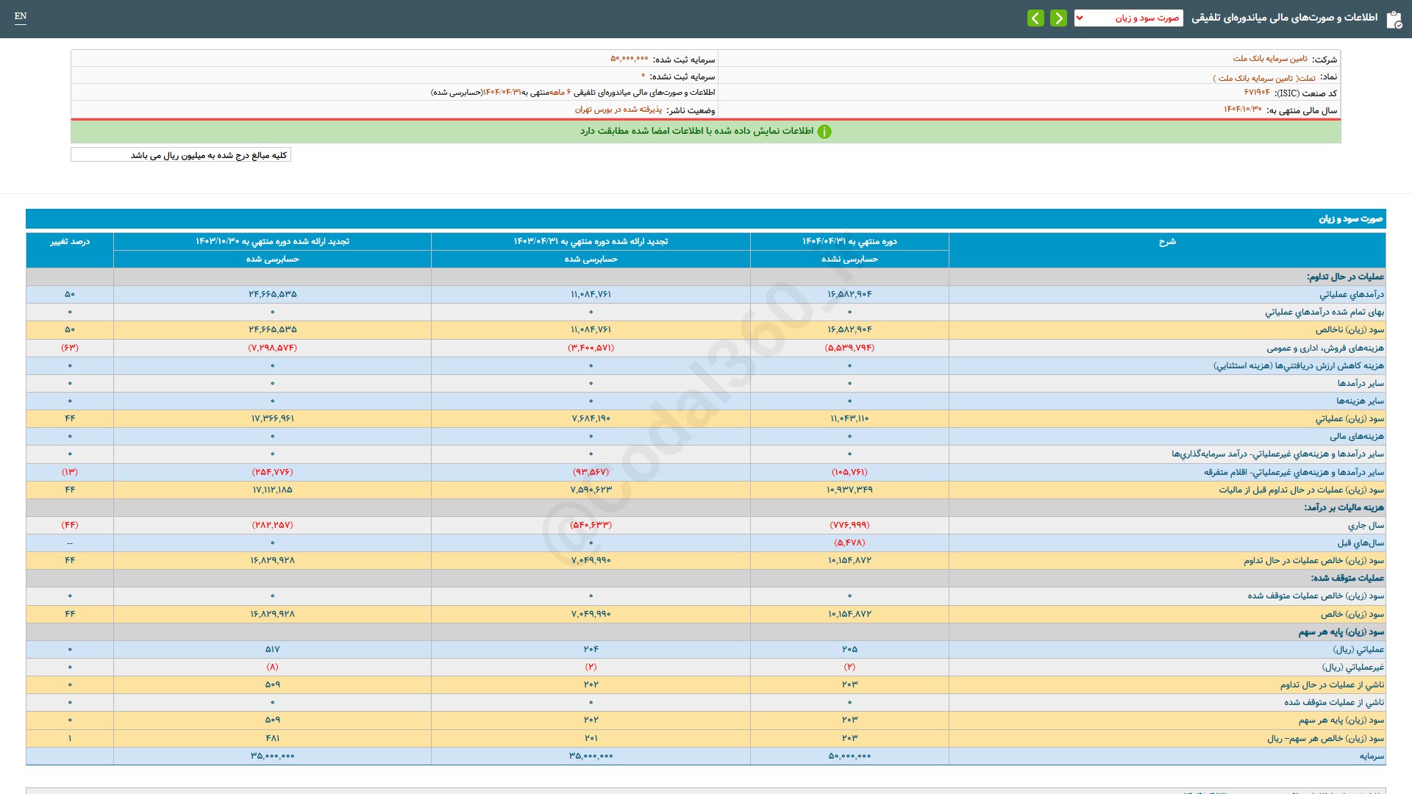Click the amounts in million rial note box
This screenshot has height=794, width=1412.
[x=181, y=155]
